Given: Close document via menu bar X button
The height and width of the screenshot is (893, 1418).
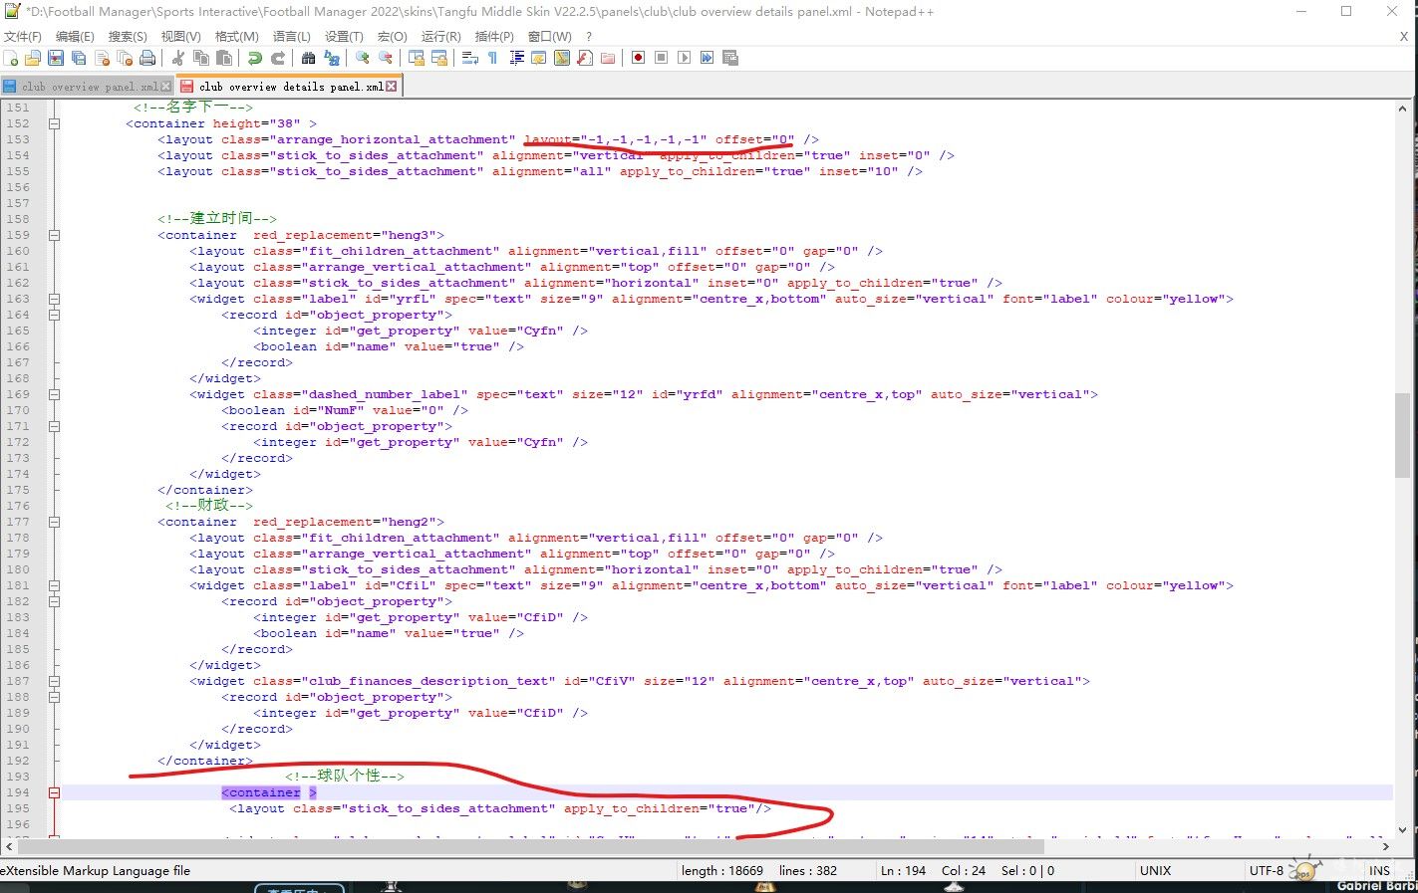Looking at the screenshot, I should tap(1404, 36).
